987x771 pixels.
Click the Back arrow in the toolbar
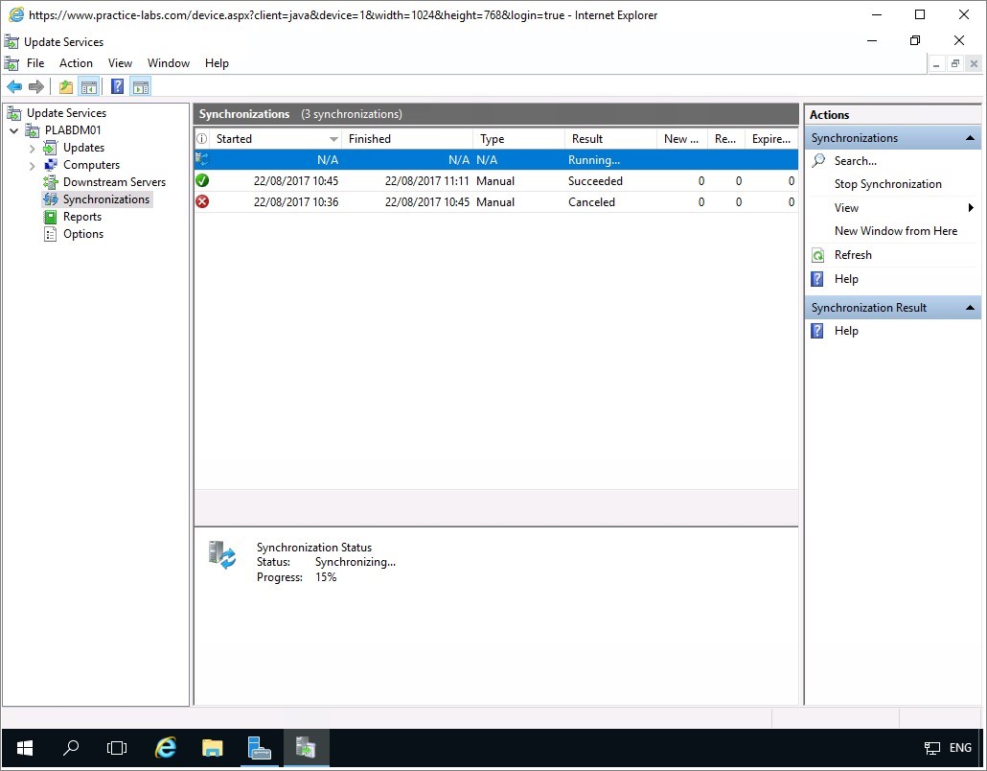(14, 87)
